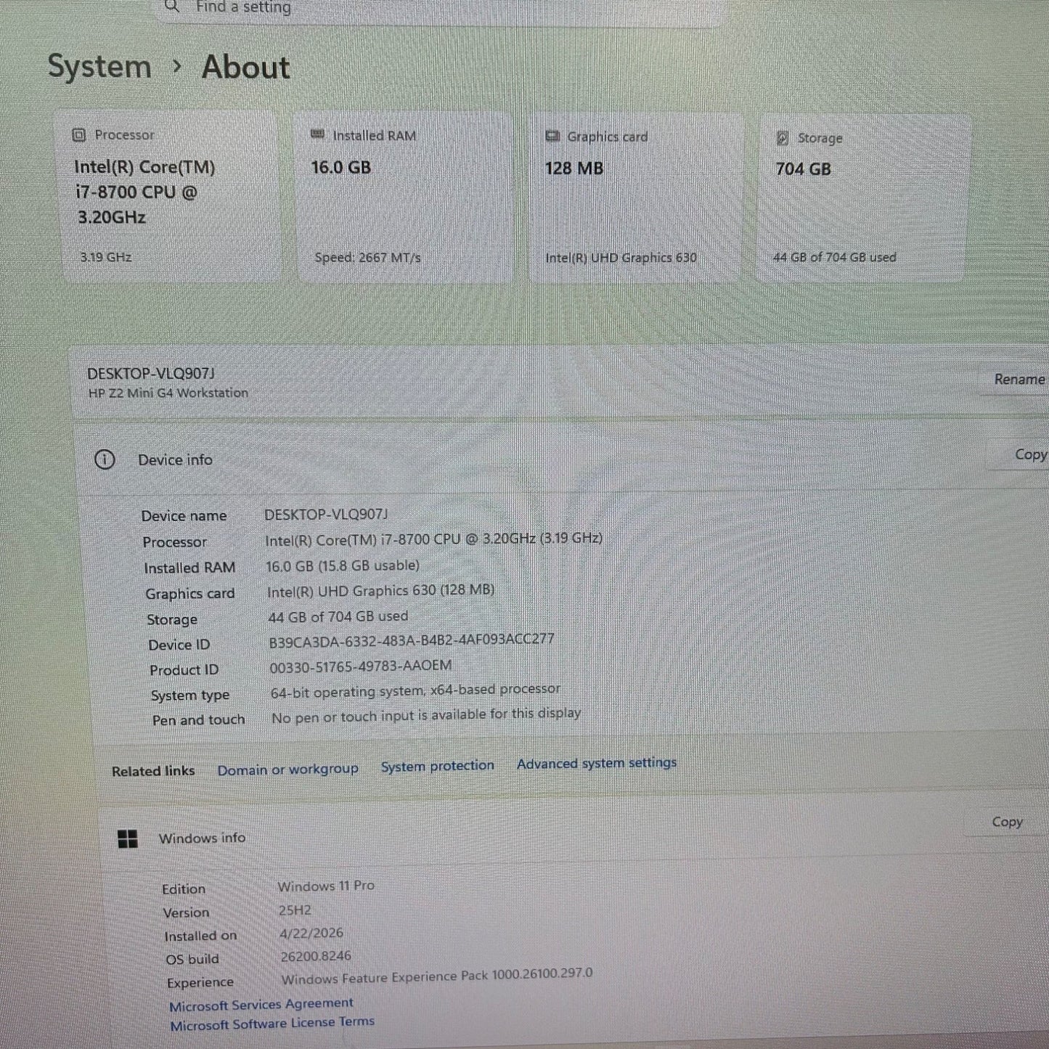Click Edition value Windows 11 Pro
Screen dimensions: 1049x1049
(326, 886)
